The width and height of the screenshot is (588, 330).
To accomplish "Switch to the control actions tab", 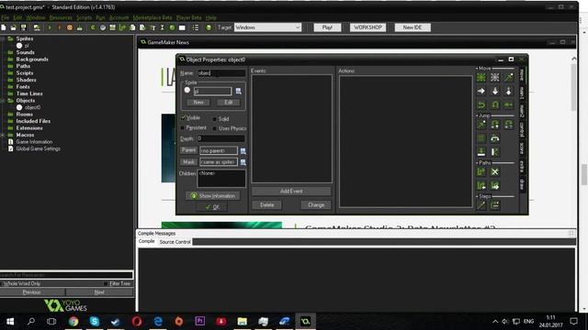I will 522,129.
